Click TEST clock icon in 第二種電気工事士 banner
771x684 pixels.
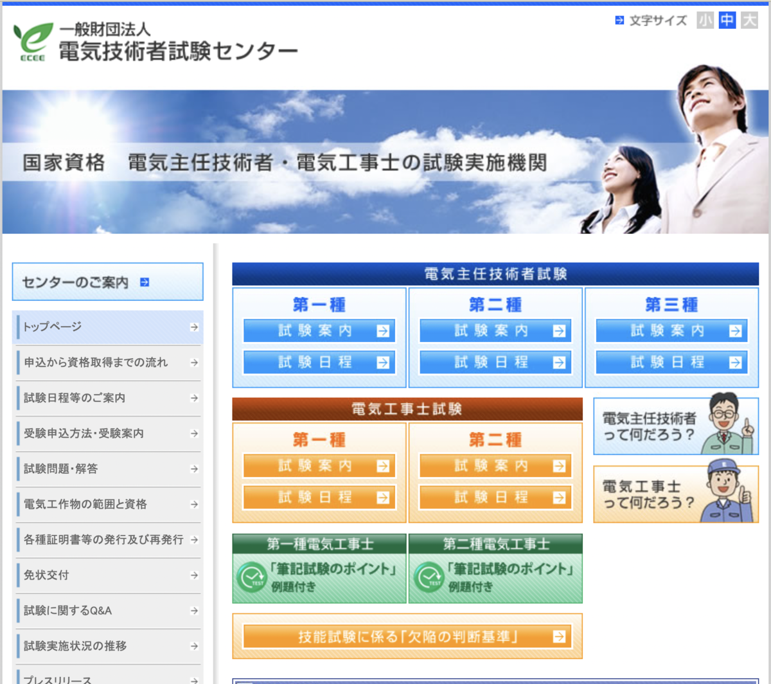point(428,577)
